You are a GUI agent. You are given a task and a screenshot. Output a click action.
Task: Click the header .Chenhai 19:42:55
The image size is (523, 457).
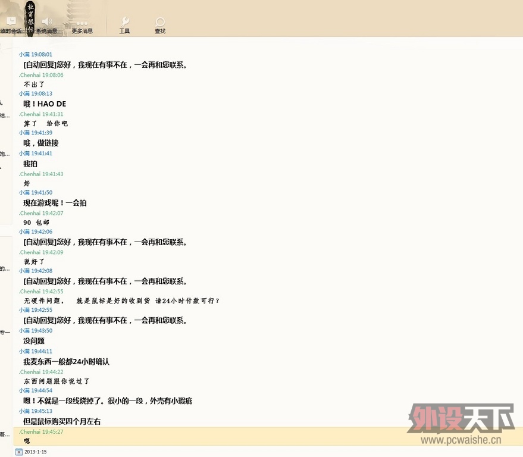click(x=41, y=292)
